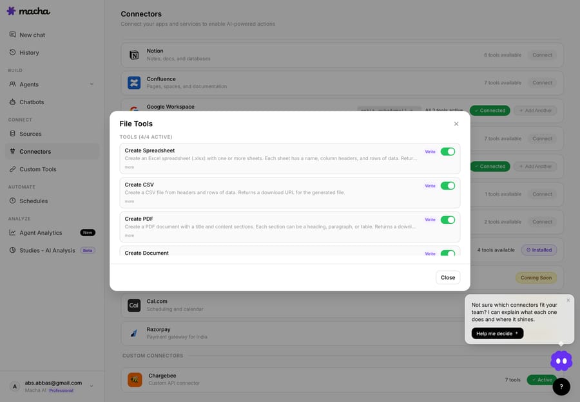580x402 pixels.
Task: Open the account menu chevron
Action: pos(92,386)
